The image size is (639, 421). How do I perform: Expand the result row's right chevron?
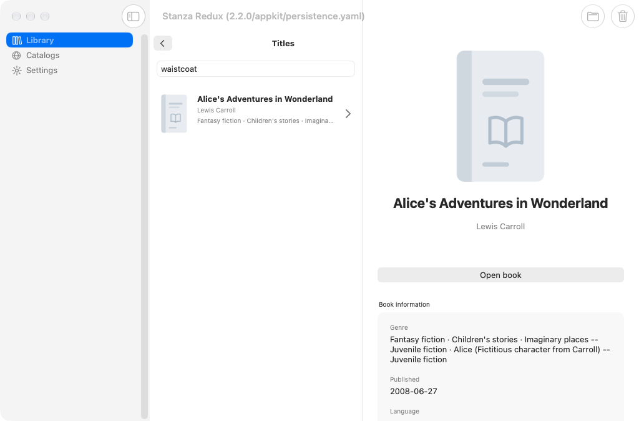click(x=348, y=114)
